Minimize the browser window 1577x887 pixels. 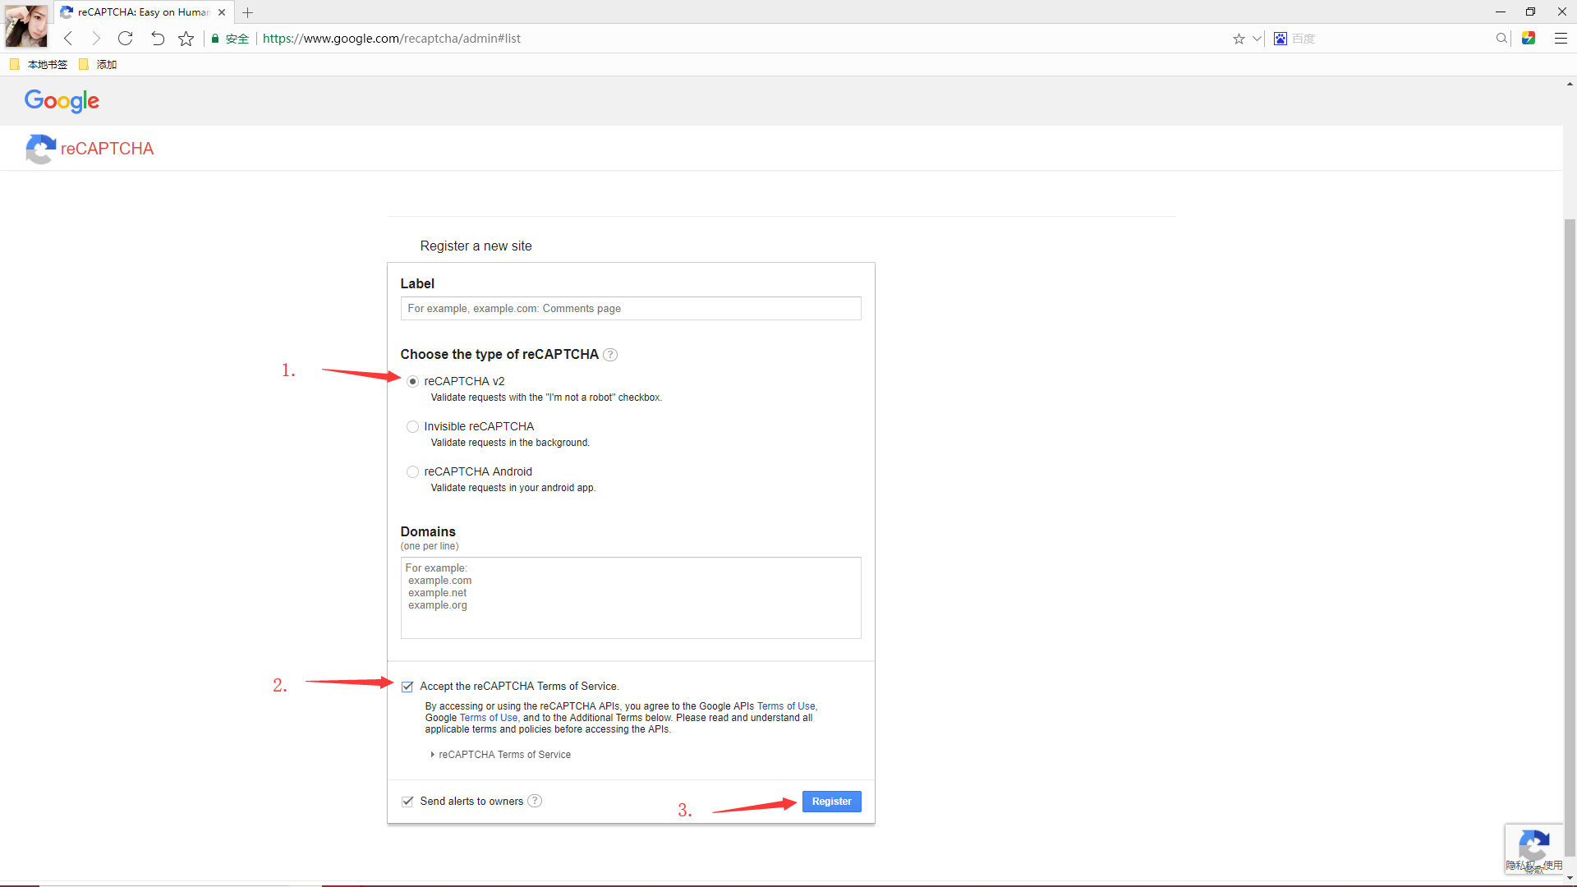(x=1500, y=11)
